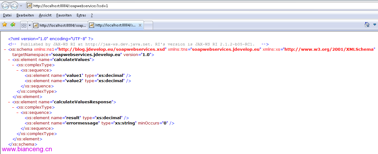Show Quick Tabs thumbnail view

tap(24, 25)
